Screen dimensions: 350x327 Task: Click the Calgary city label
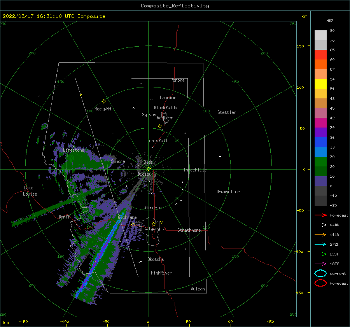(152, 229)
